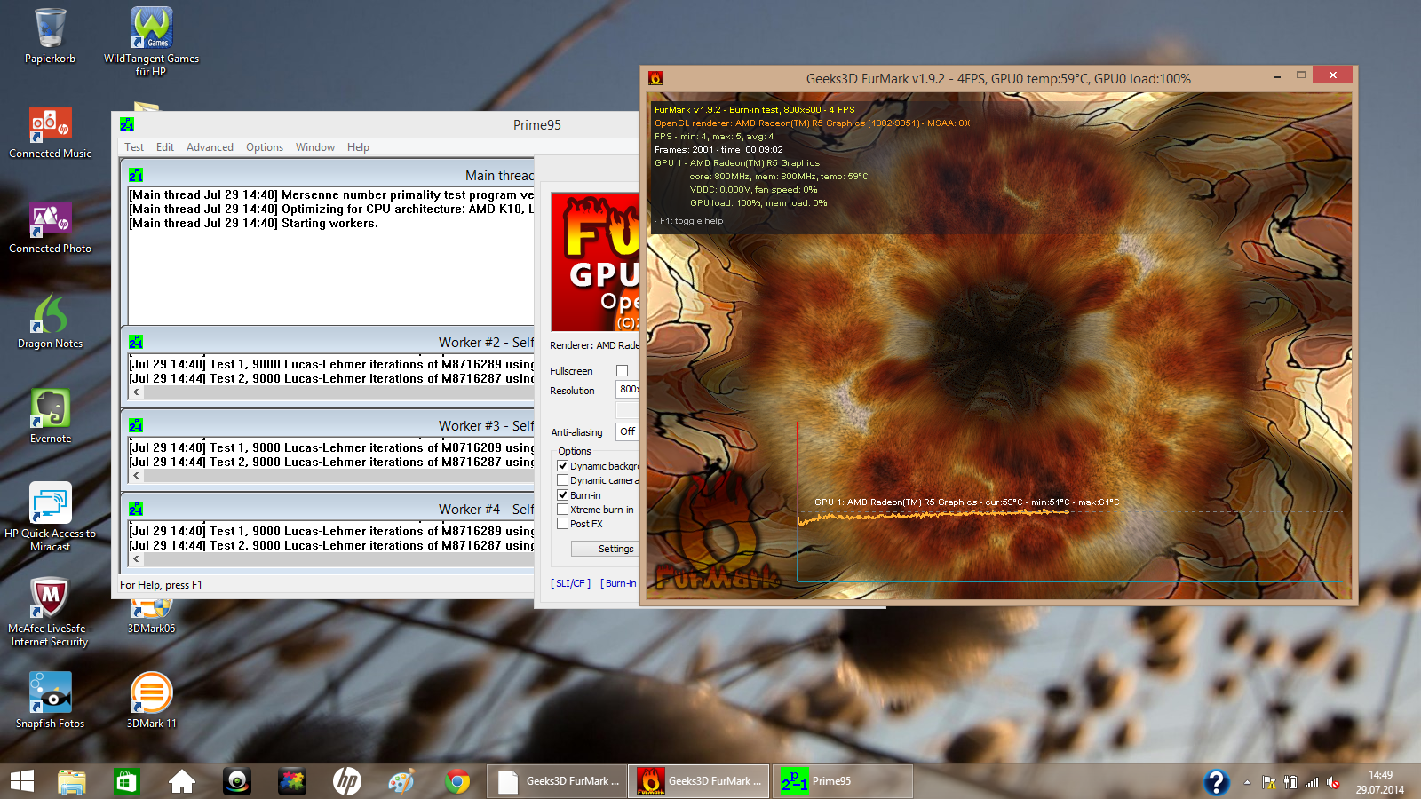This screenshot has height=799, width=1421.
Task: Open the network signal tray icon
Action: tap(1312, 782)
